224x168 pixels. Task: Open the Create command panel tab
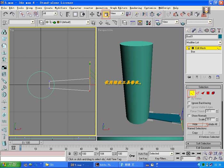pos(188,30)
